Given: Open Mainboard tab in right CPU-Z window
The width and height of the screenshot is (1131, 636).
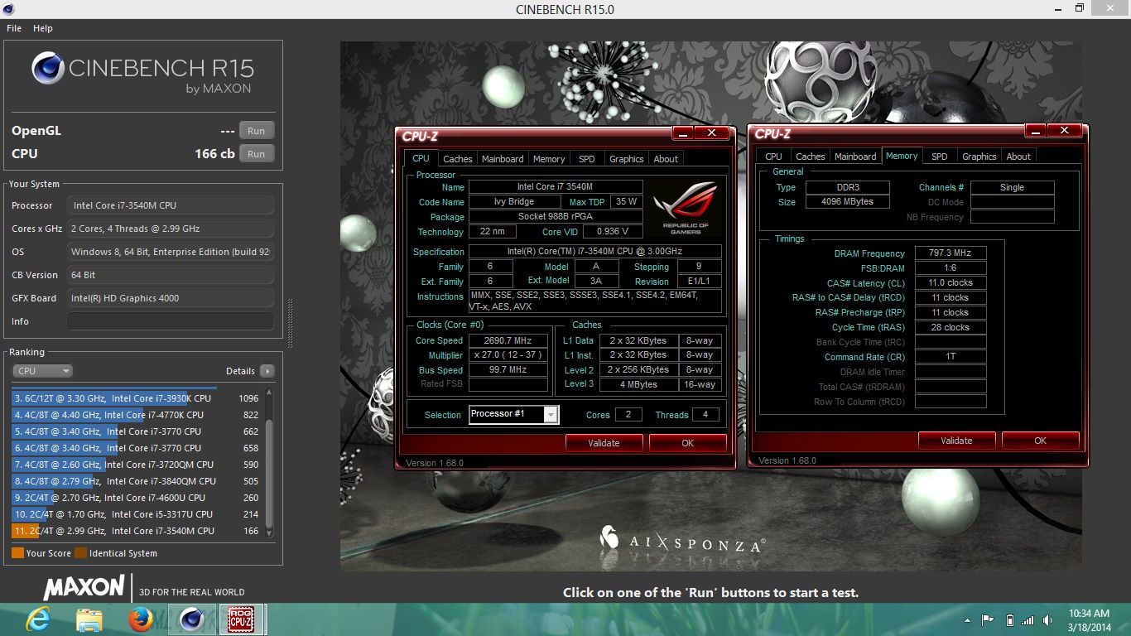Looking at the screenshot, I should [x=855, y=157].
